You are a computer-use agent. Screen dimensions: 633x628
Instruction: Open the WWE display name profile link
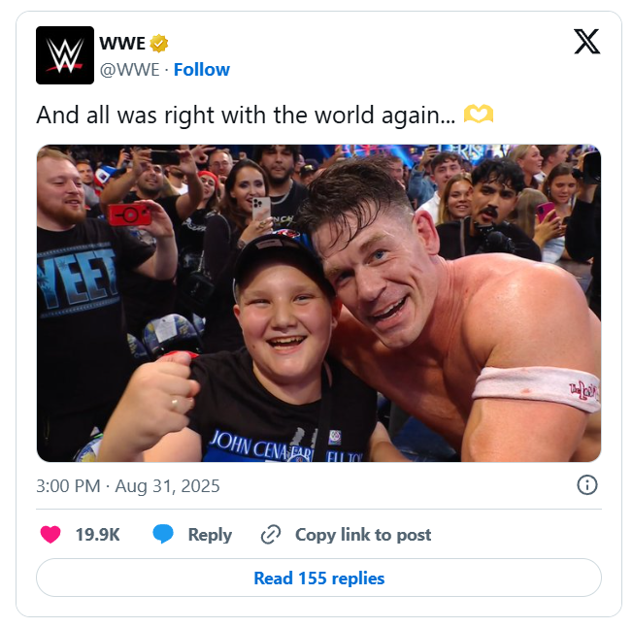(121, 44)
